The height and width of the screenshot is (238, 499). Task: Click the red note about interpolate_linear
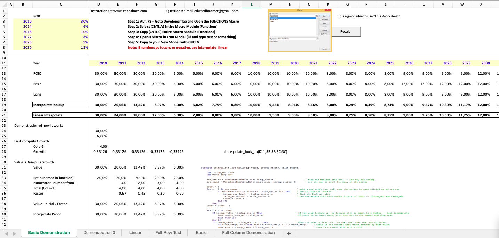click(x=178, y=47)
